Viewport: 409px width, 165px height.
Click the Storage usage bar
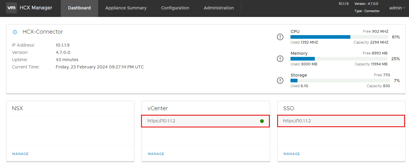click(340, 81)
